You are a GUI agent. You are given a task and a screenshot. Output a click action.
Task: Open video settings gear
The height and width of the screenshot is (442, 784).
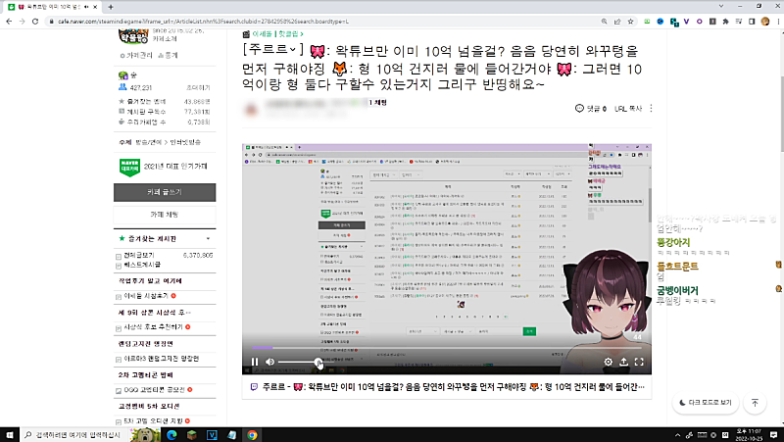click(x=608, y=362)
